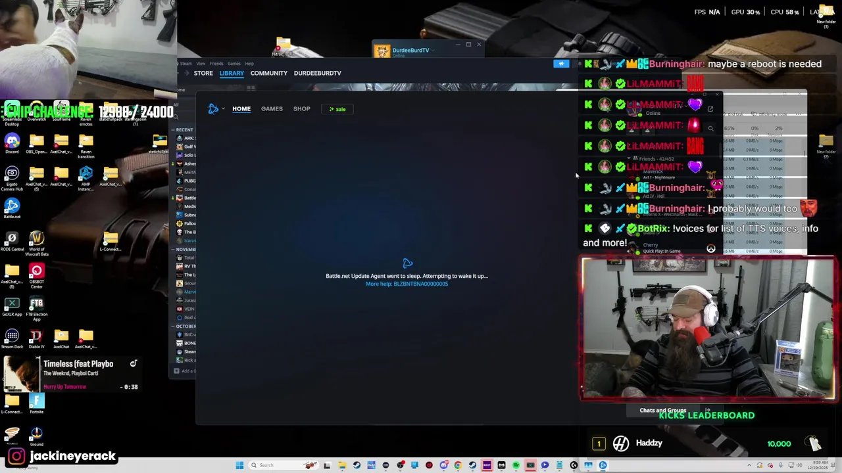Open L-Connect folder beside RODE Central
842x473 pixels.
click(110, 242)
